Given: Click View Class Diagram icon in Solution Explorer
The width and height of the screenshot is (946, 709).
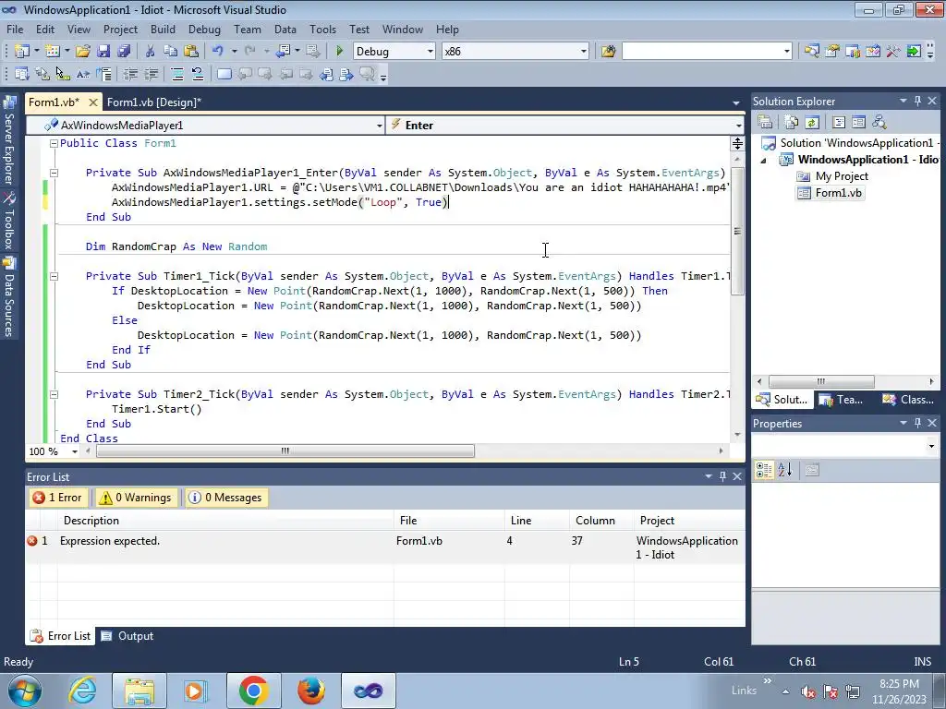Looking at the screenshot, I should (x=879, y=123).
